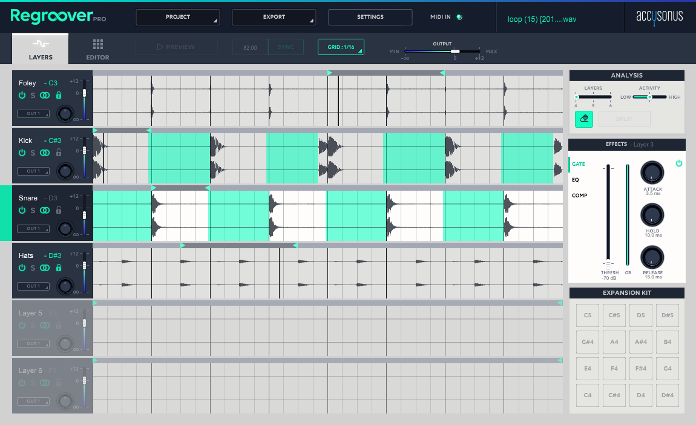Click the Output level slider handle
The width and height of the screenshot is (696, 425).
[x=455, y=51]
